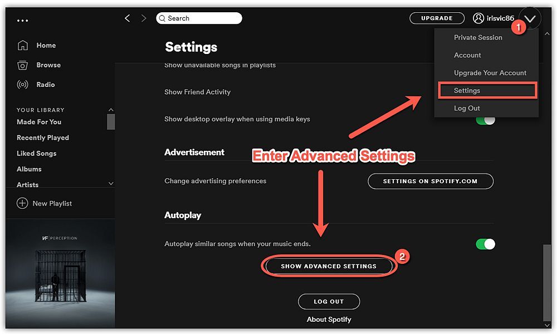Click the Browse label in sidebar

tap(48, 65)
